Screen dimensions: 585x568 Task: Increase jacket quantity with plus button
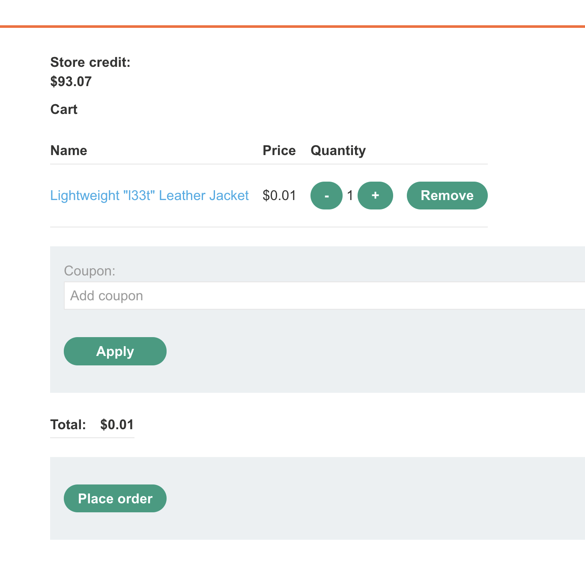375,196
